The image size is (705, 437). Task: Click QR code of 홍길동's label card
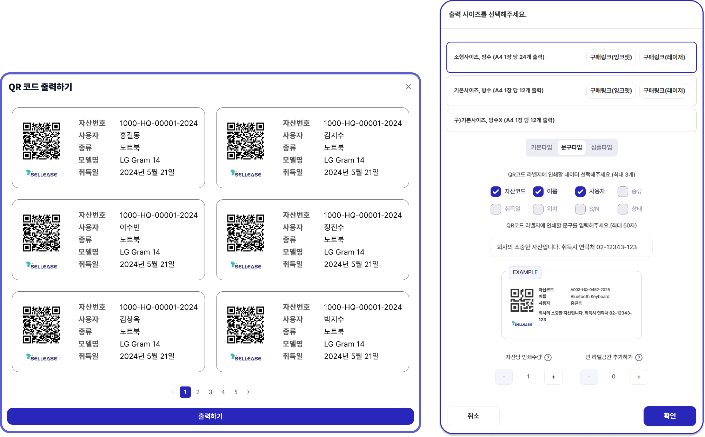(41, 141)
